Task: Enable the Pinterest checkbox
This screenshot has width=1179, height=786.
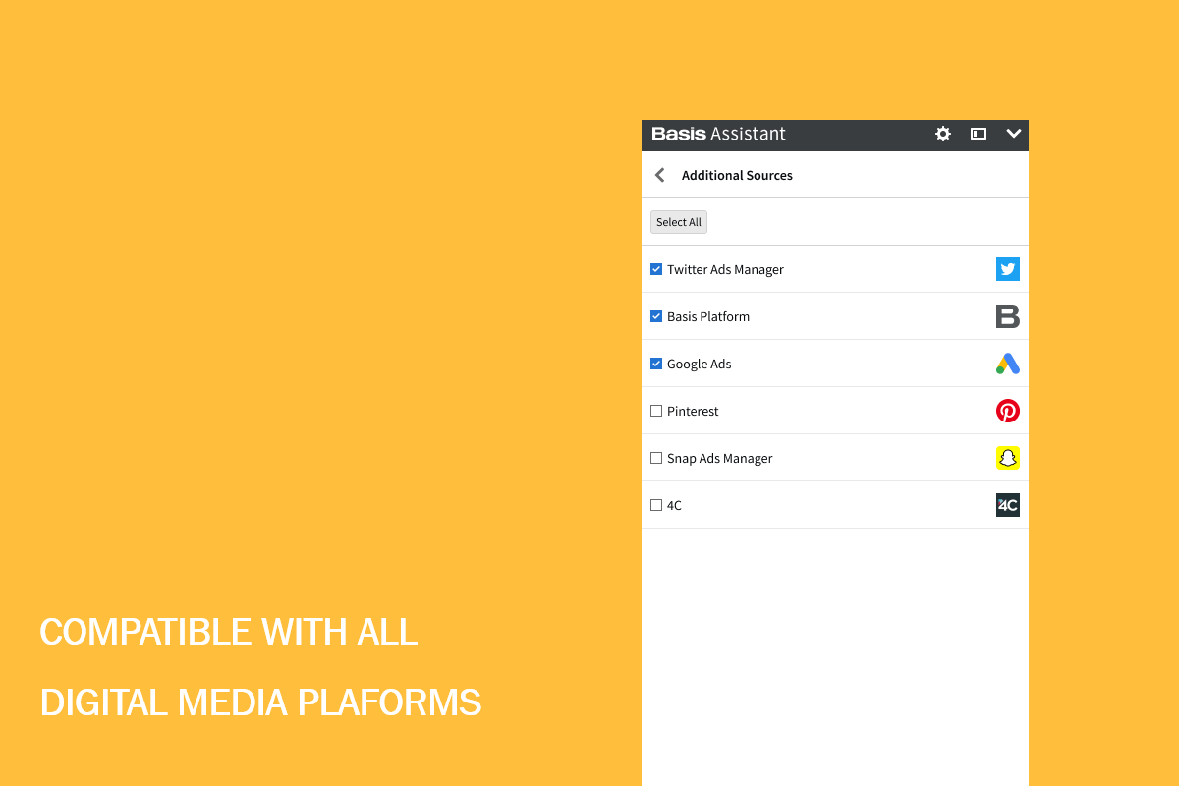Action: pyautogui.click(x=656, y=411)
